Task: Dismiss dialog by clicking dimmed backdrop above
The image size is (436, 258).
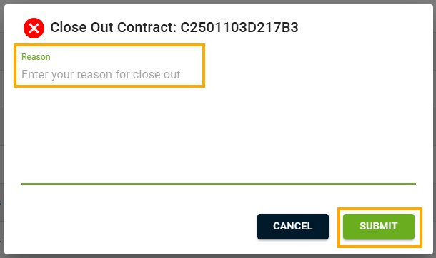Action: (x=218, y=1)
